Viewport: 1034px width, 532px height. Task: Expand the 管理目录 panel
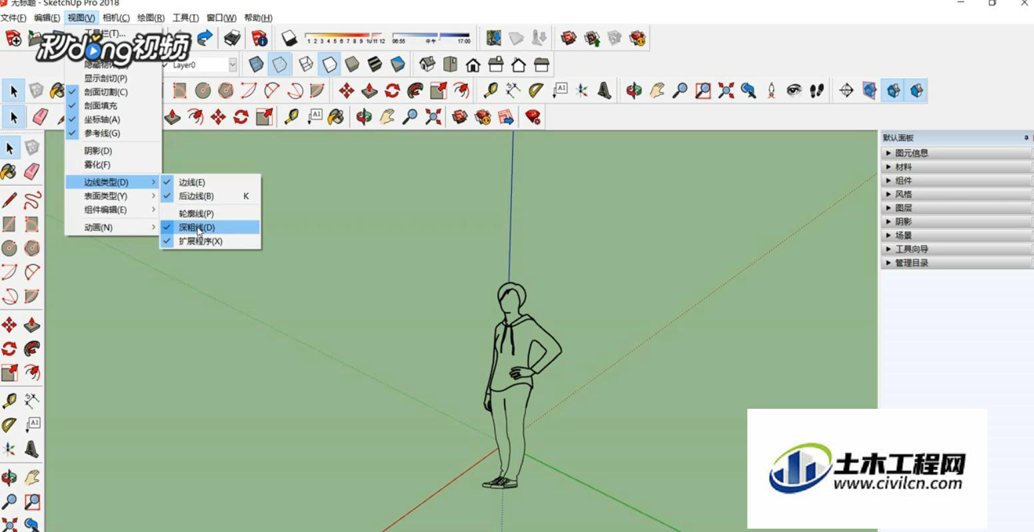pos(957,263)
